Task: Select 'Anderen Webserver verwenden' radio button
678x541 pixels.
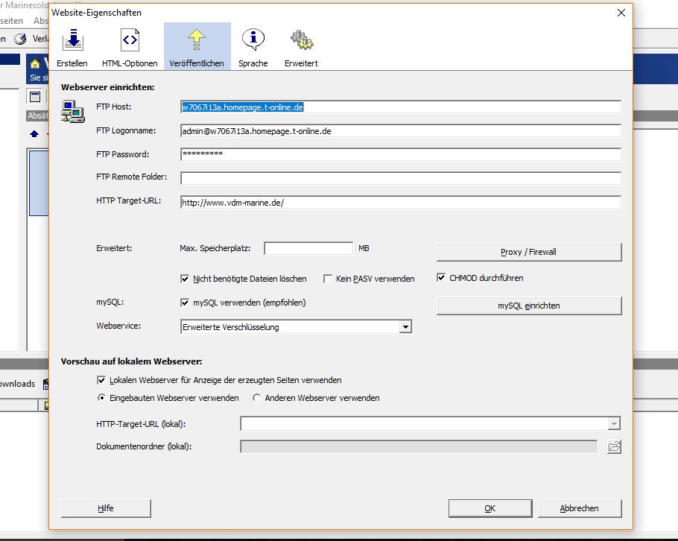Action: coord(257,398)
